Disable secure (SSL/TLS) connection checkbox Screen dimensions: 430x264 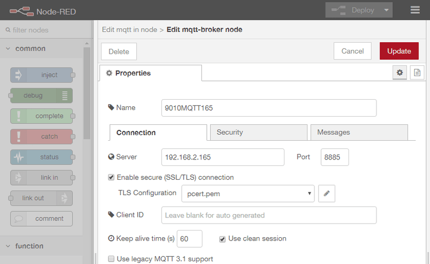[112, 177]
